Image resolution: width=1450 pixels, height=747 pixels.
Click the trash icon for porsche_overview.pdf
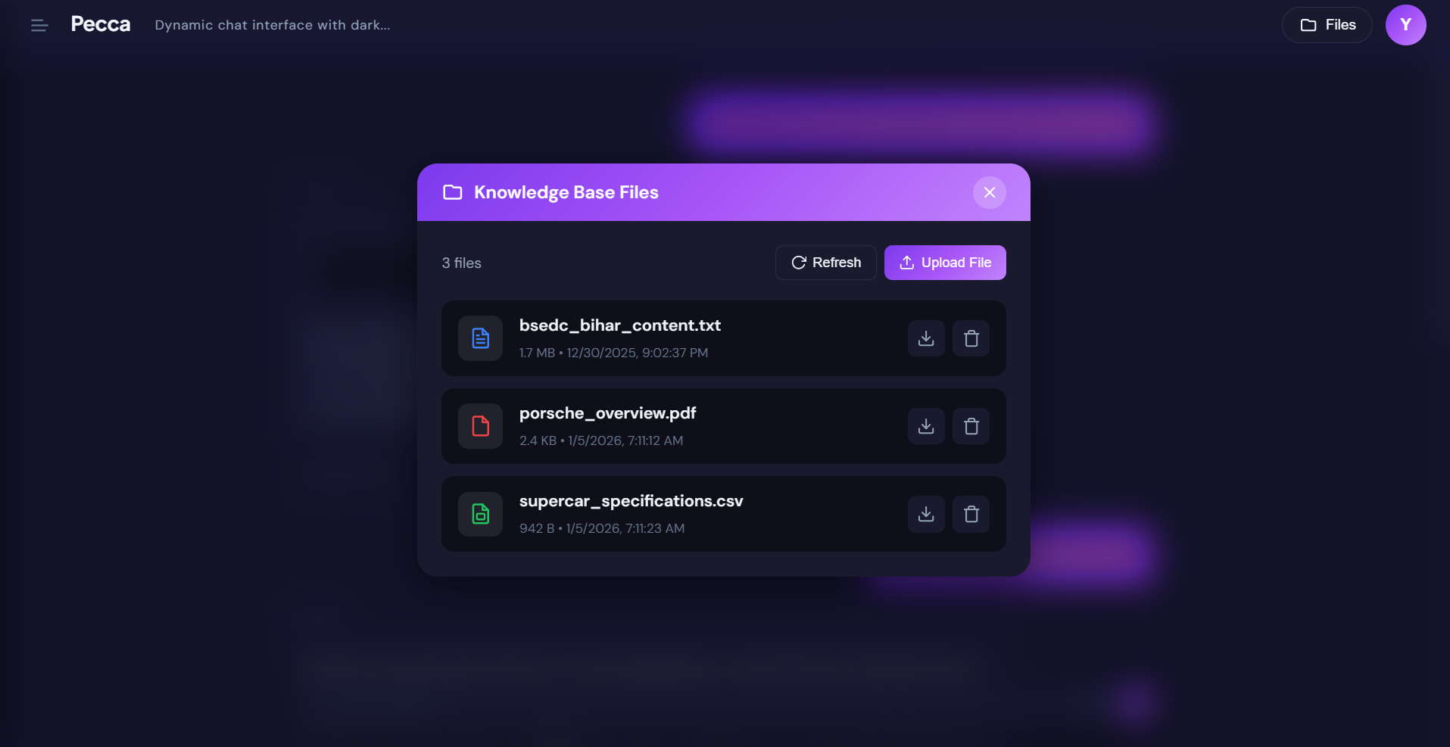(971, 426)
